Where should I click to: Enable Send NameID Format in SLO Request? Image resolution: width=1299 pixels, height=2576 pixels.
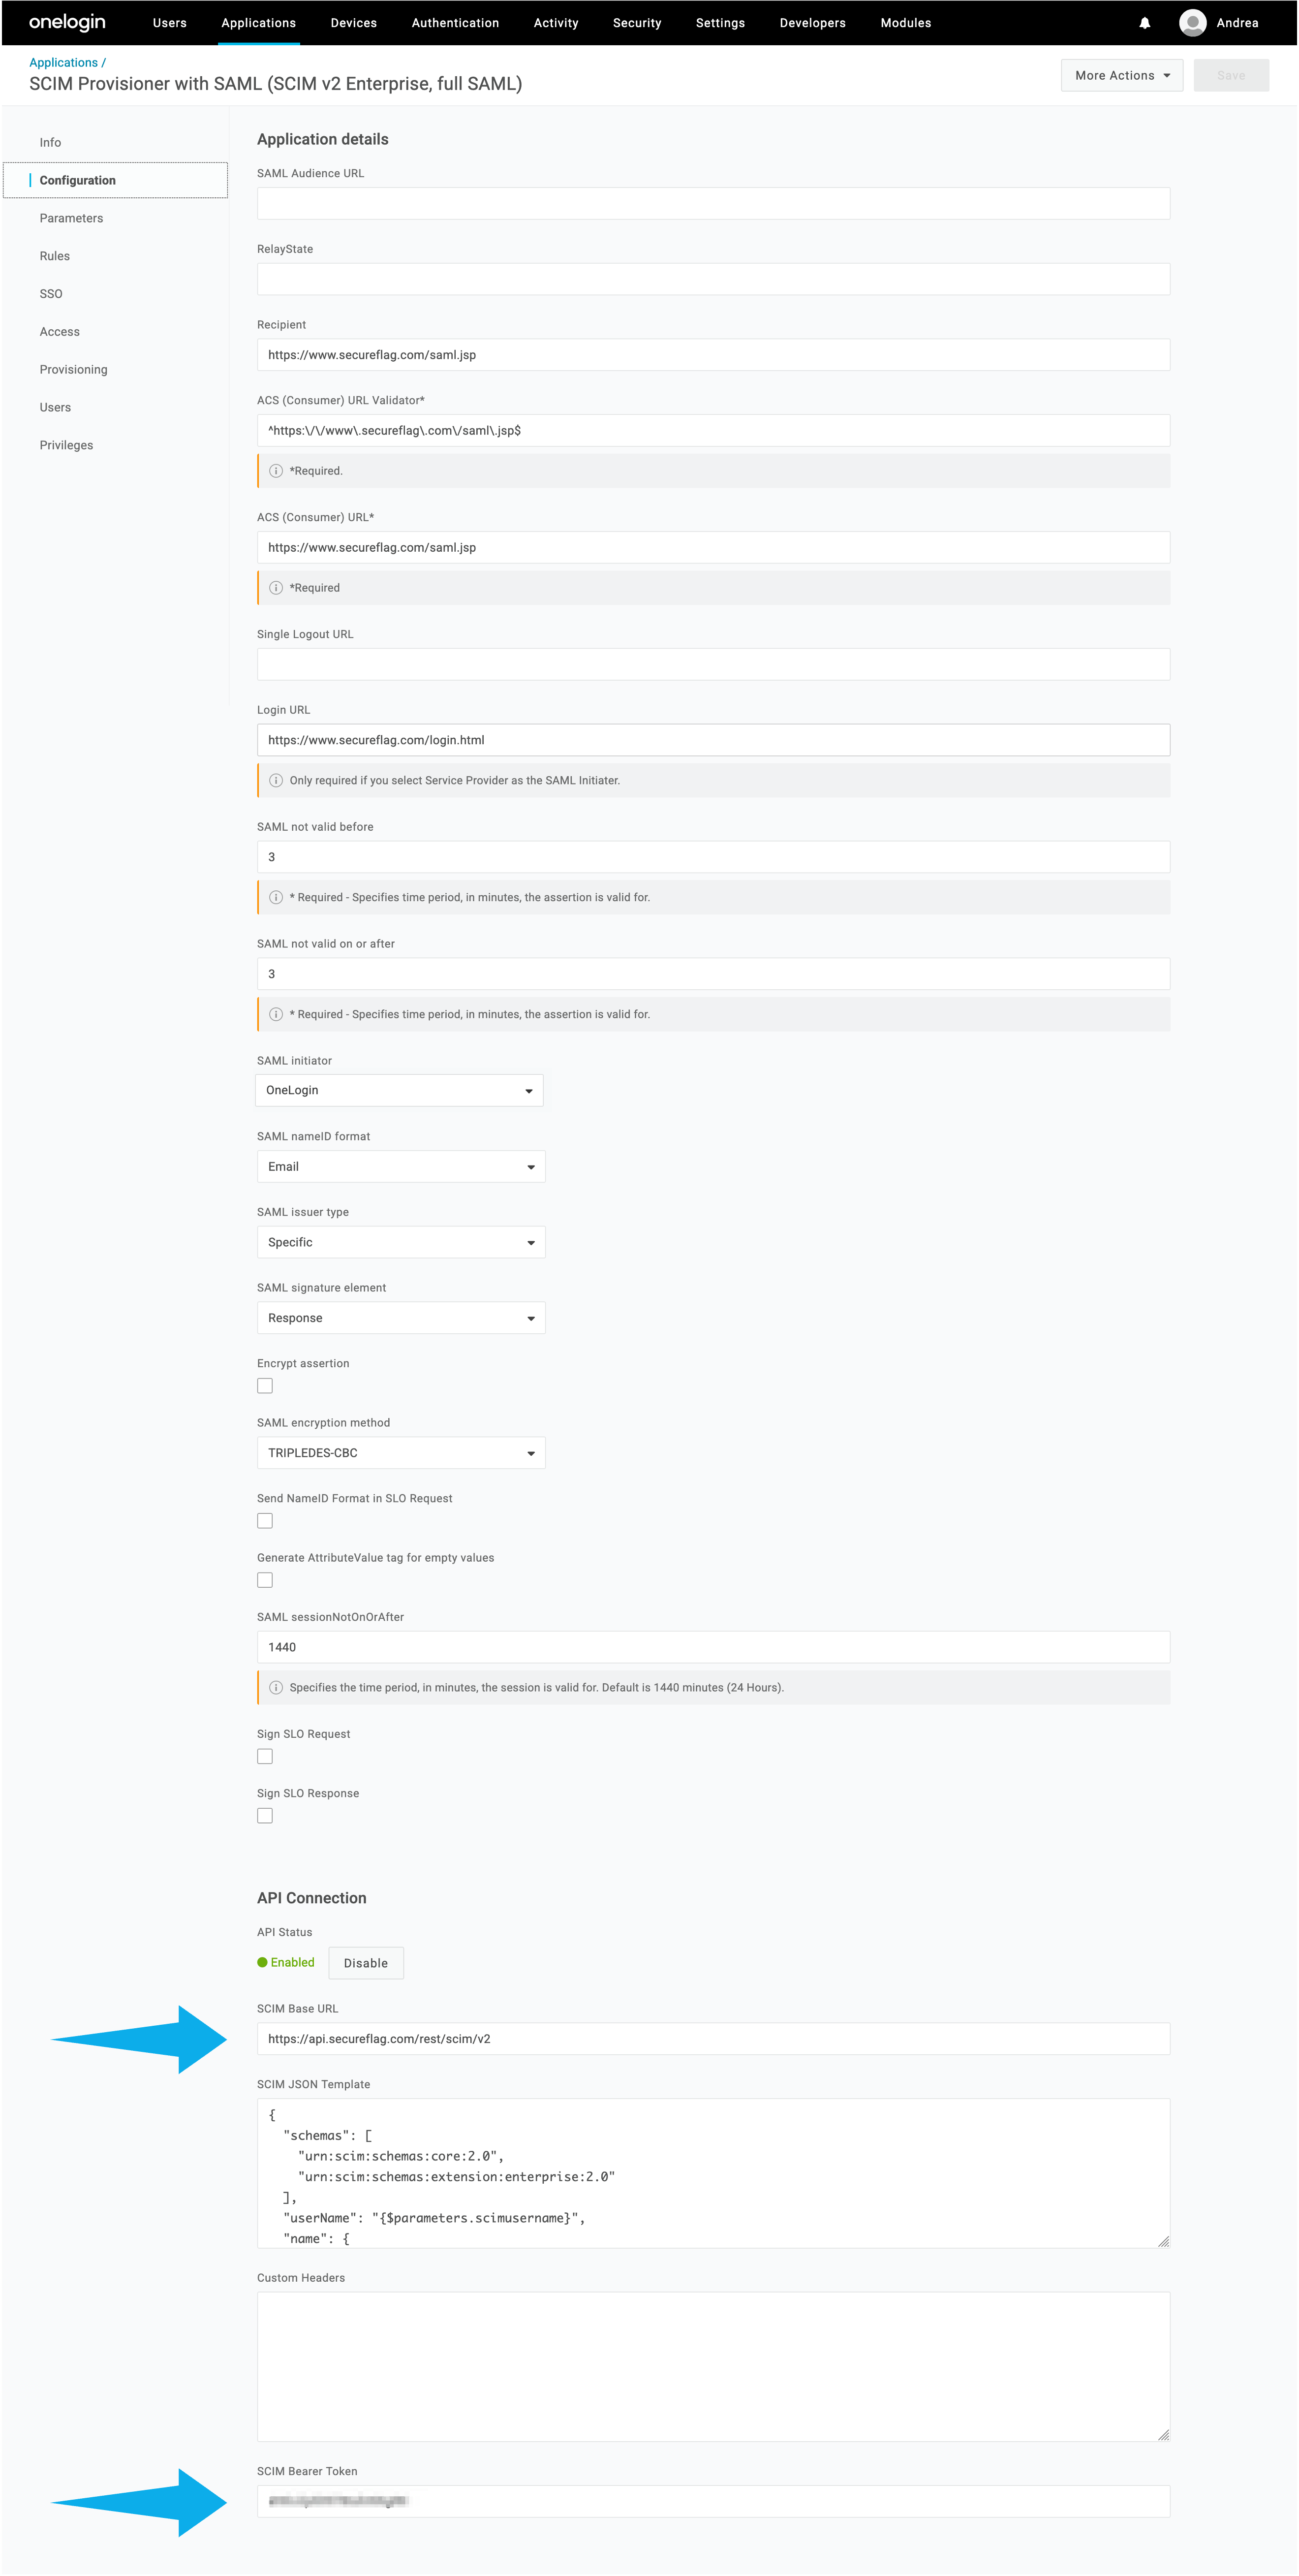pos(265,1520)
